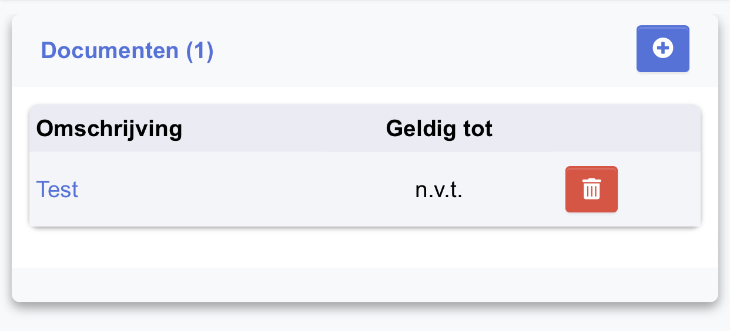Image resolution: width=730 pixels, height=331 pixels.
Task: Click the blank cell right of trash button
Action: click(x=659, y=189)
